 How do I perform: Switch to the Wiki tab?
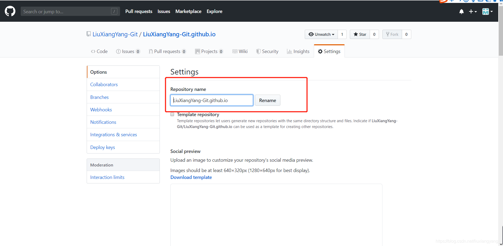click(x=240, y=51)
